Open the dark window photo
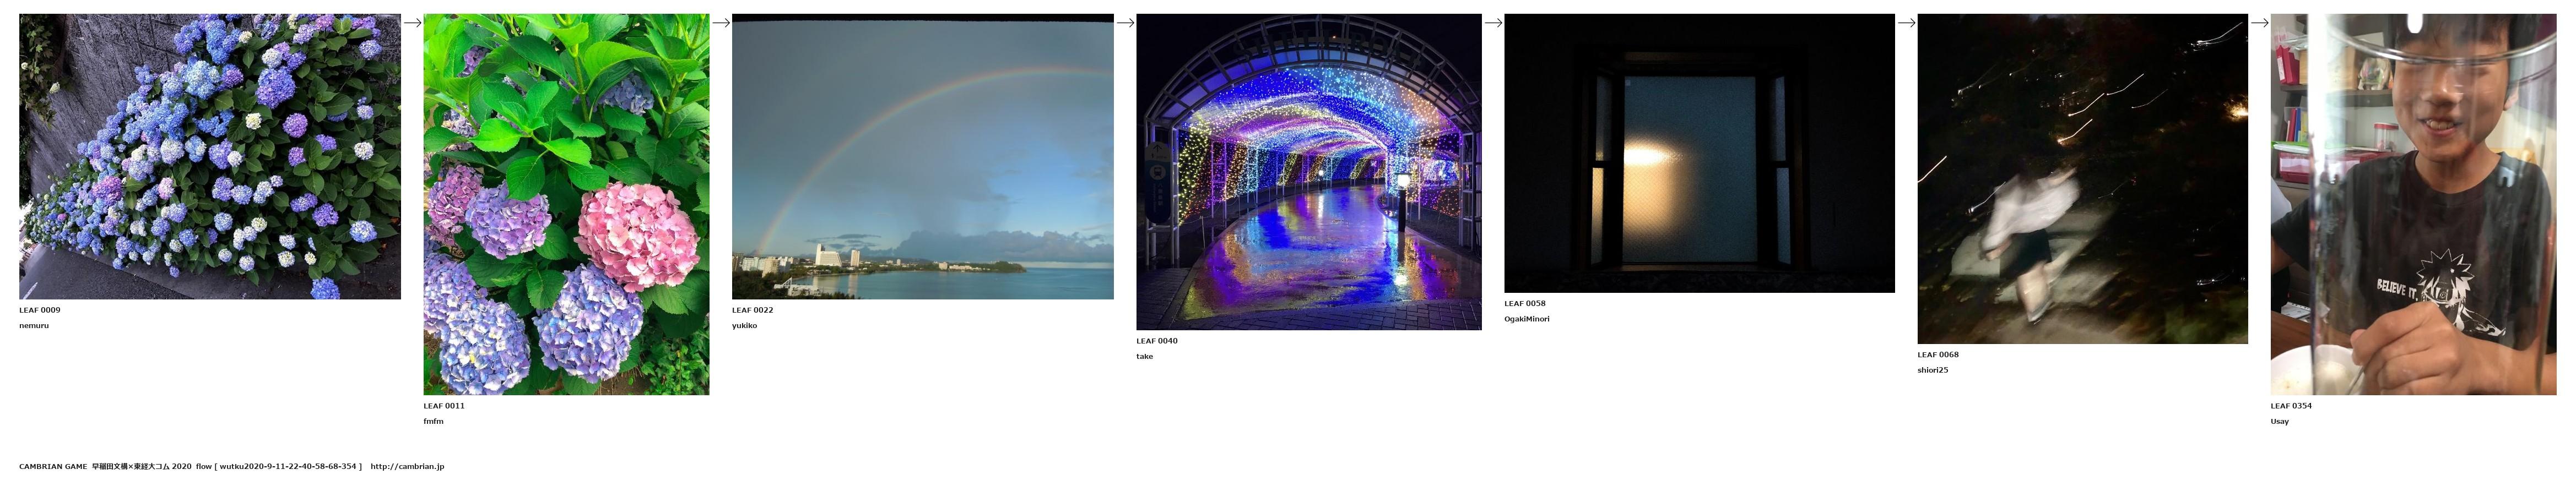The image size is (2576, 480). pos(1699,153)
